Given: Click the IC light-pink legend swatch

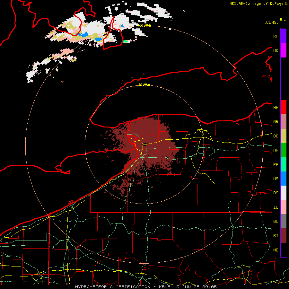Looking at the screenshot, I should [x=284, y=207].
